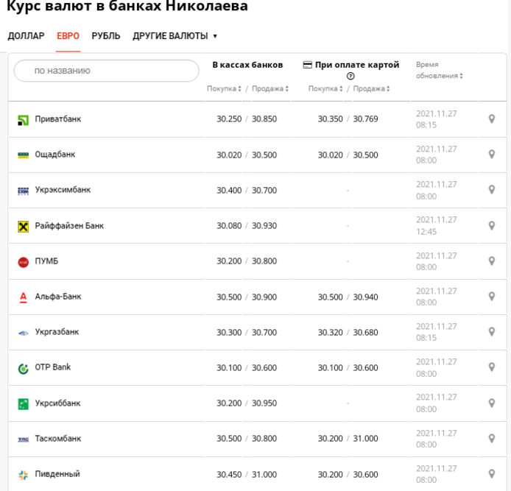Click Укргазбанк card buy rate 30.320
The height and width of the screenshot is (491, 511).
(x=331, y=332)
